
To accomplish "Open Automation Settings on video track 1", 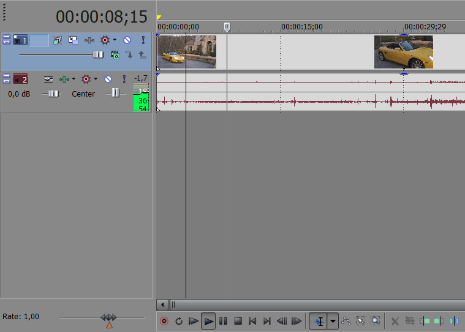I will coord(89,40).
